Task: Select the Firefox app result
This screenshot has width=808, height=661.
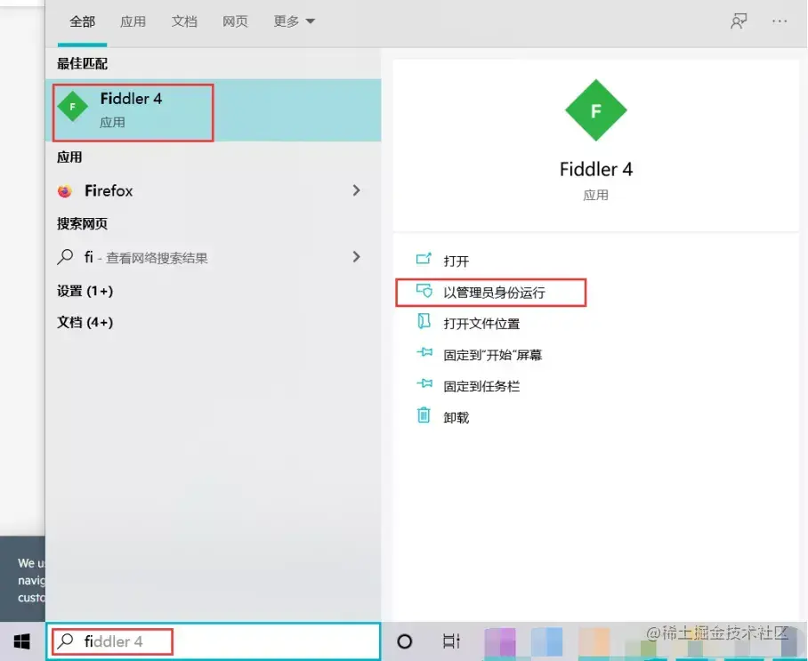Action: click(x=214, y=190)
